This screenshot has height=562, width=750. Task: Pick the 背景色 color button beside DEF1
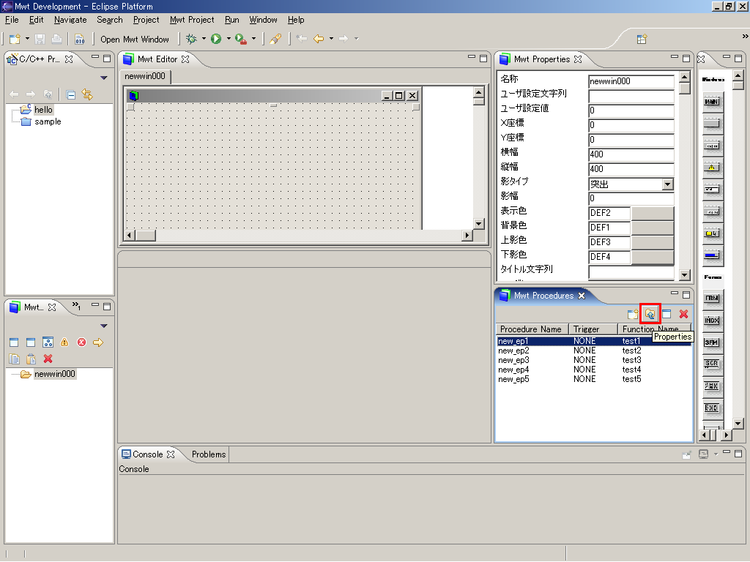[x=653, y=228]
